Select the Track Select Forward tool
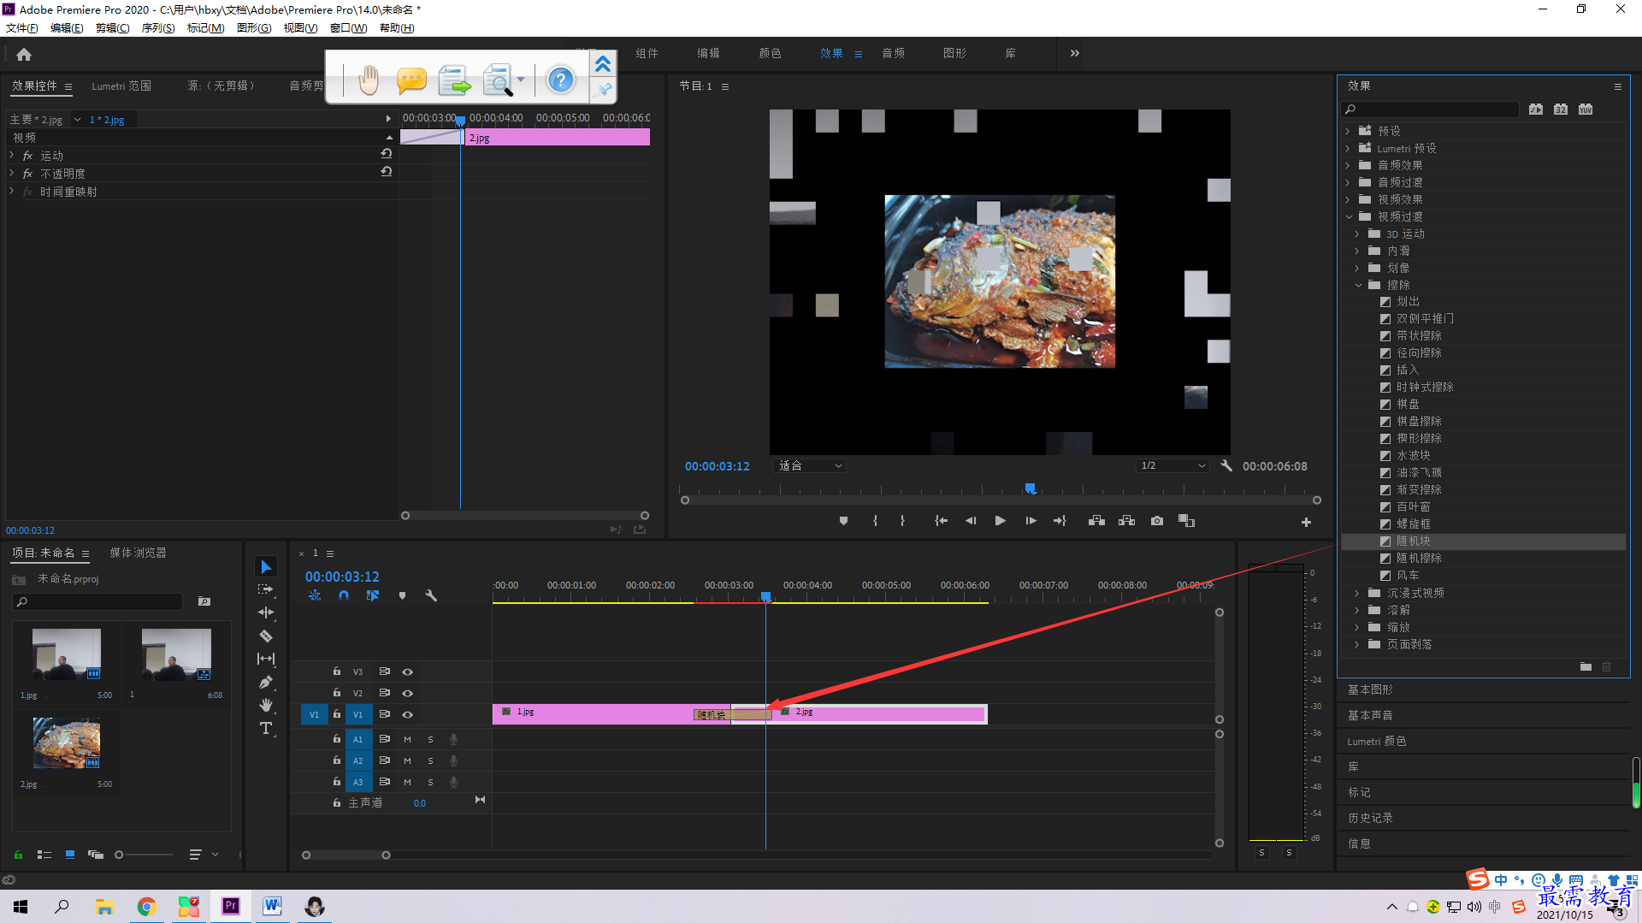Image resolution: width=1642 pixels, height=923 pixels. [x=266, y=589]
